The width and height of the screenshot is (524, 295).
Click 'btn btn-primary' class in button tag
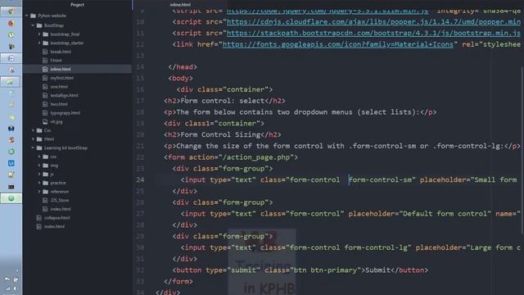point(325,270)
